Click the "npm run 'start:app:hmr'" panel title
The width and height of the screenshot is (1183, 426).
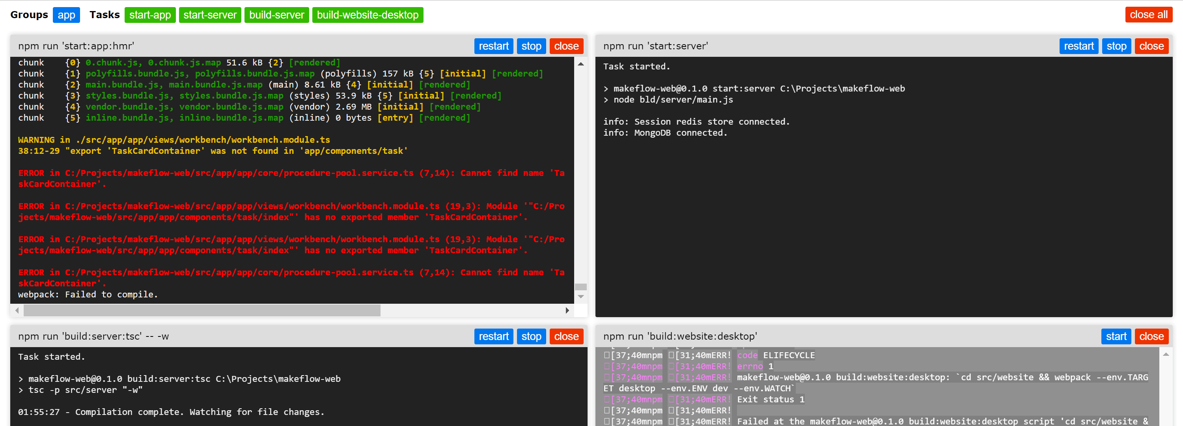76,46
